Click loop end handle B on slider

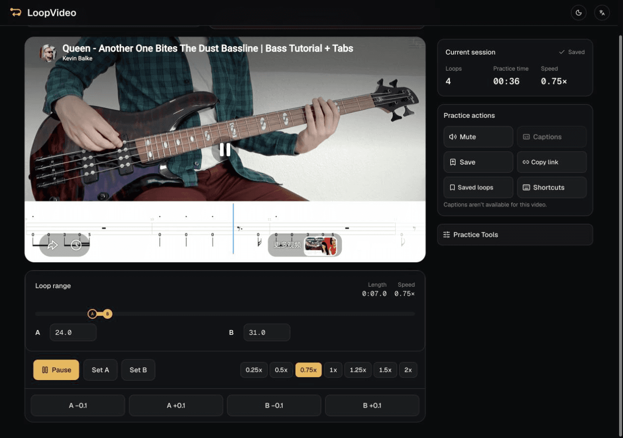pos(108,314)
